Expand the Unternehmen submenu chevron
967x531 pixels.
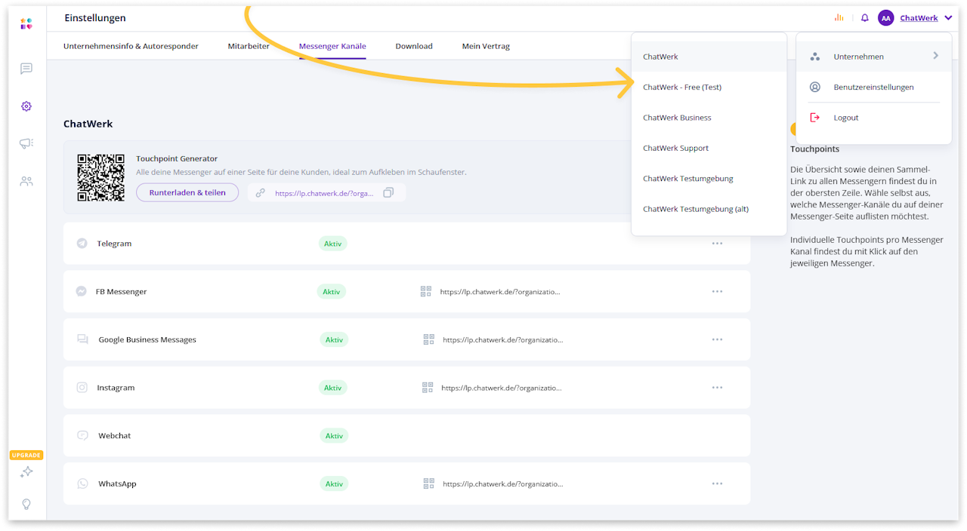point(935,56)
